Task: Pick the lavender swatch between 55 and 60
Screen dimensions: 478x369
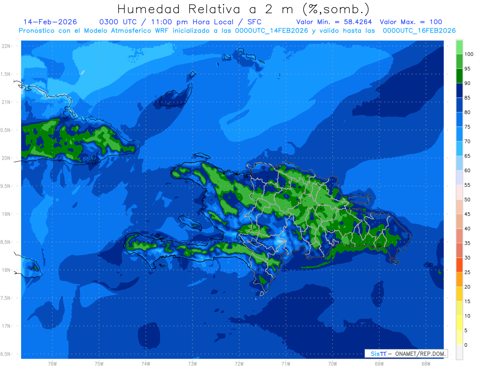Action: point(459,178)
